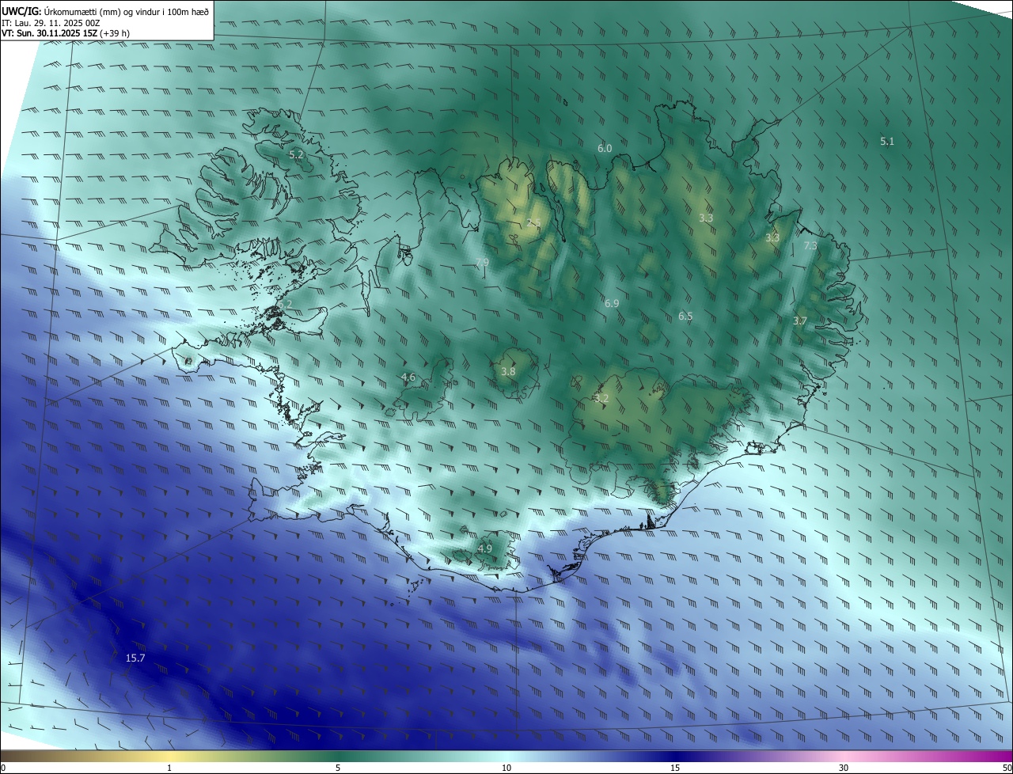
Task: Click the 3.2 value label on the map
Action: [601, 398]
